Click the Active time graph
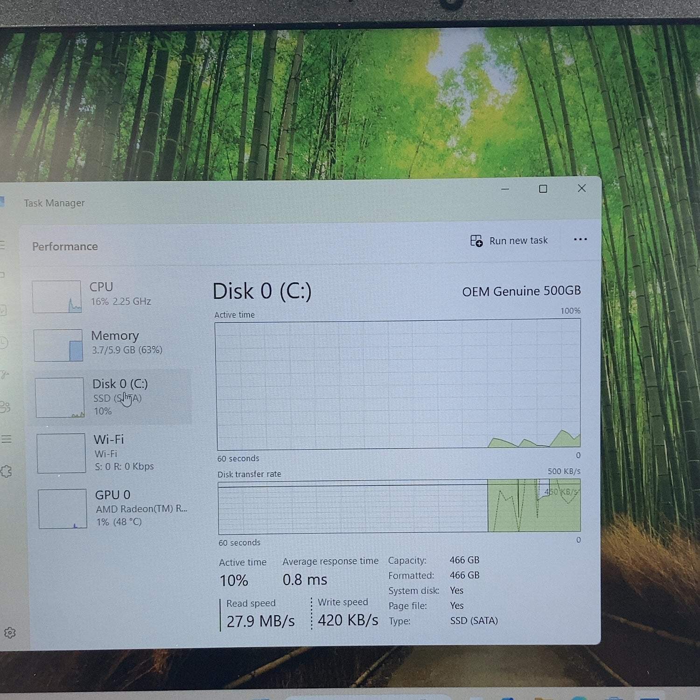700x700 pixels. tap(398, 384)
